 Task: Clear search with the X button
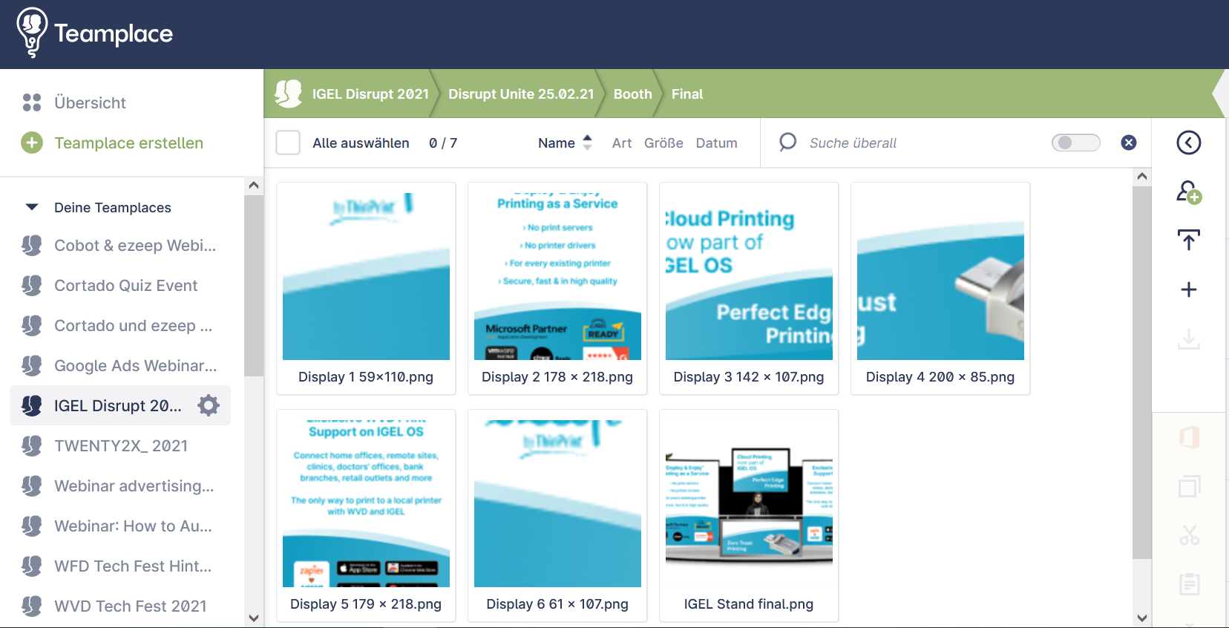point(1129,143)
